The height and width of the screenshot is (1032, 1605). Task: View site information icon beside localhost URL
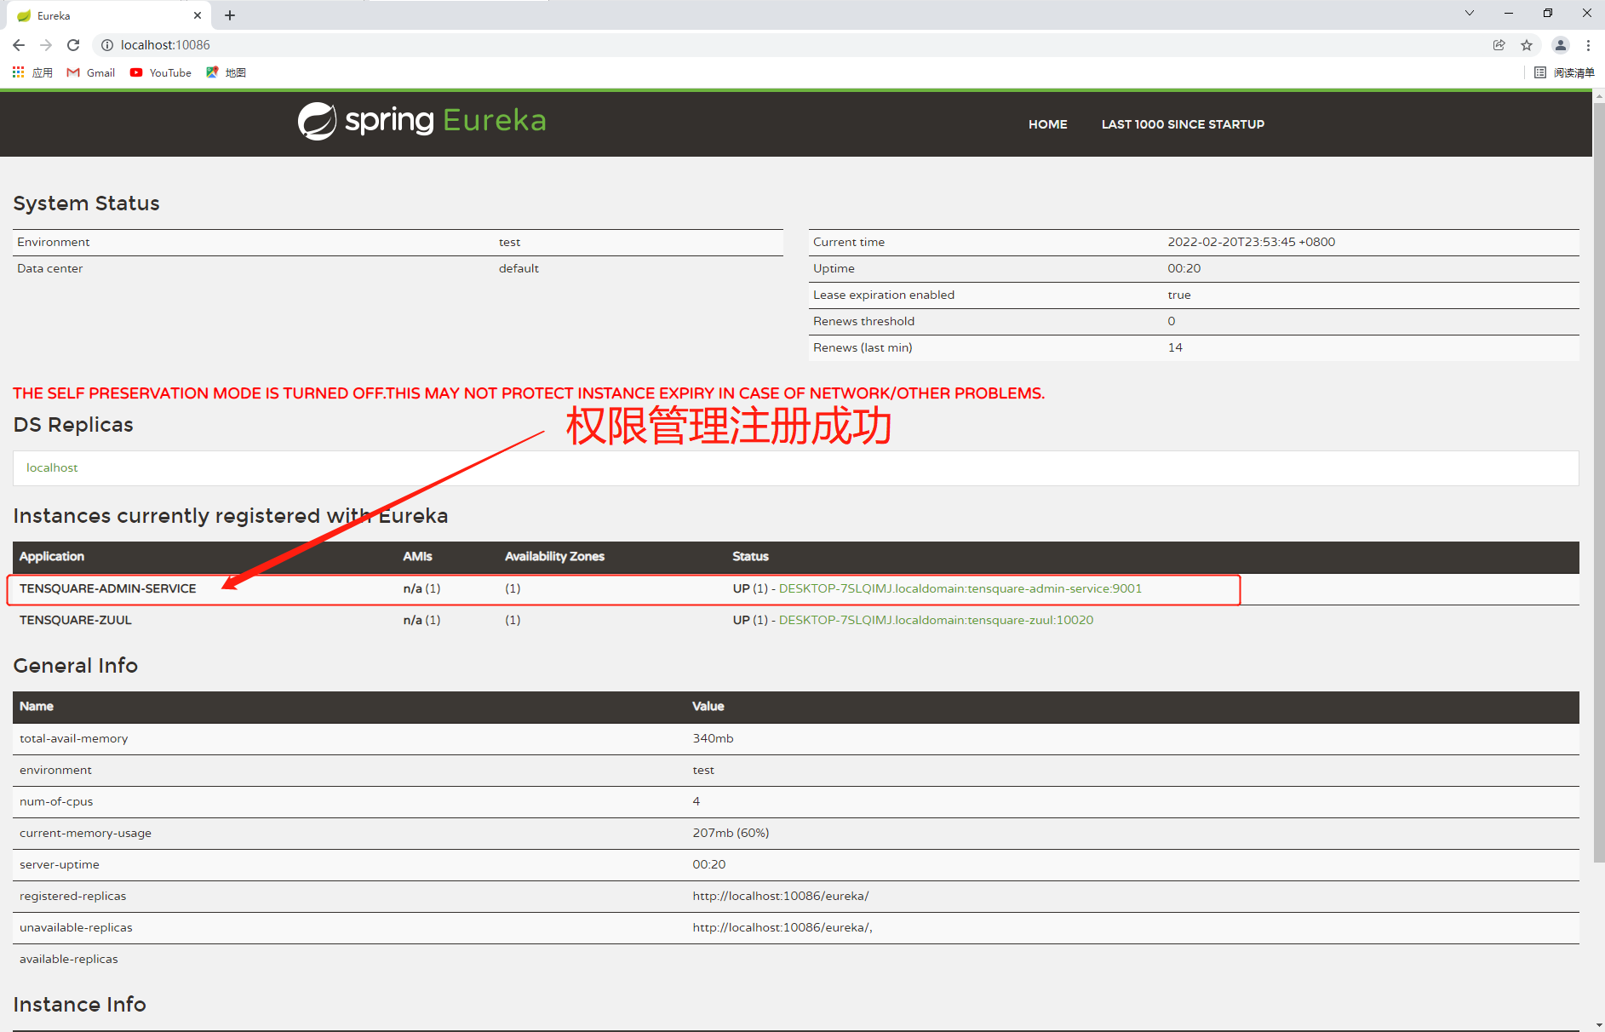click(x=107, y=45)
